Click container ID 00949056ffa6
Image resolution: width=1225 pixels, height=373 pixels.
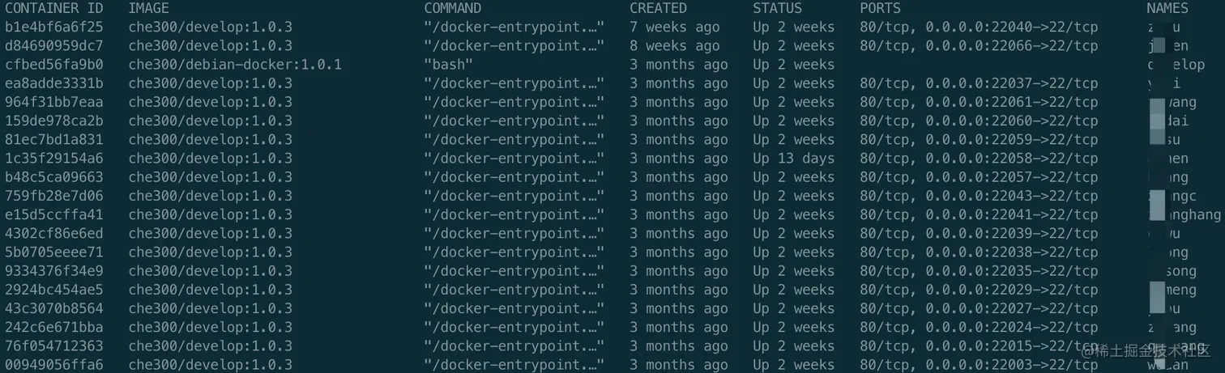(54, 364)
